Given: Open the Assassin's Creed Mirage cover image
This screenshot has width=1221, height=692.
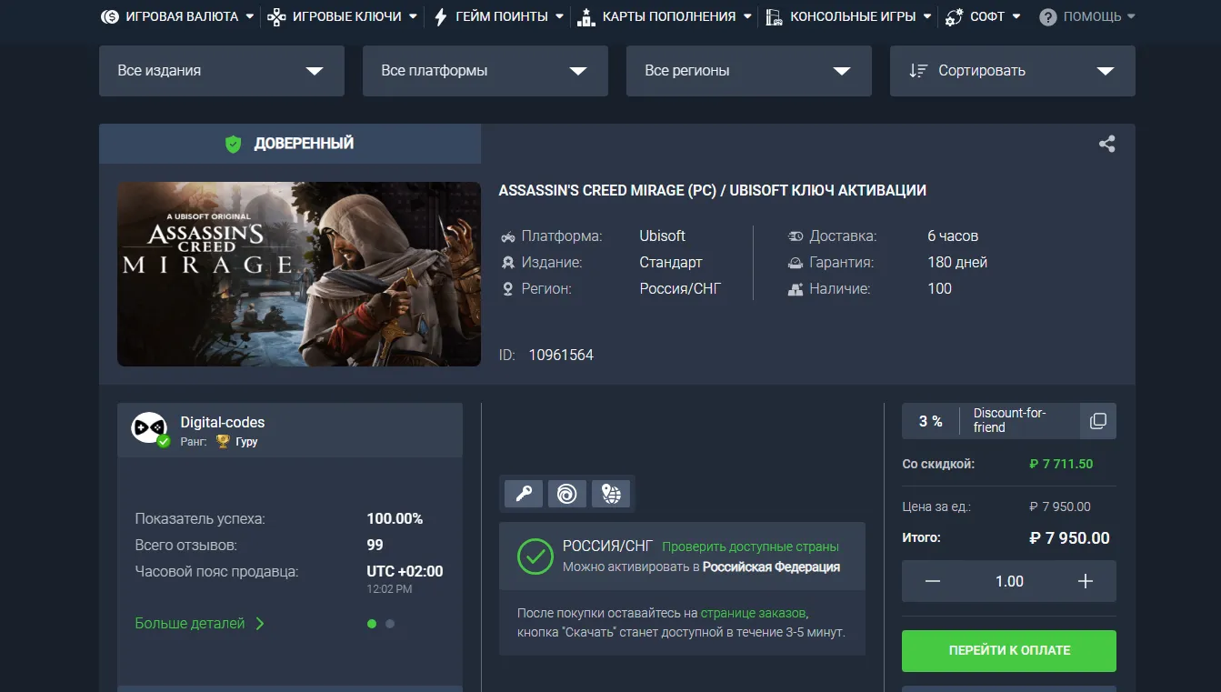Looking at the screenshot, I should [x=299, y=274].
